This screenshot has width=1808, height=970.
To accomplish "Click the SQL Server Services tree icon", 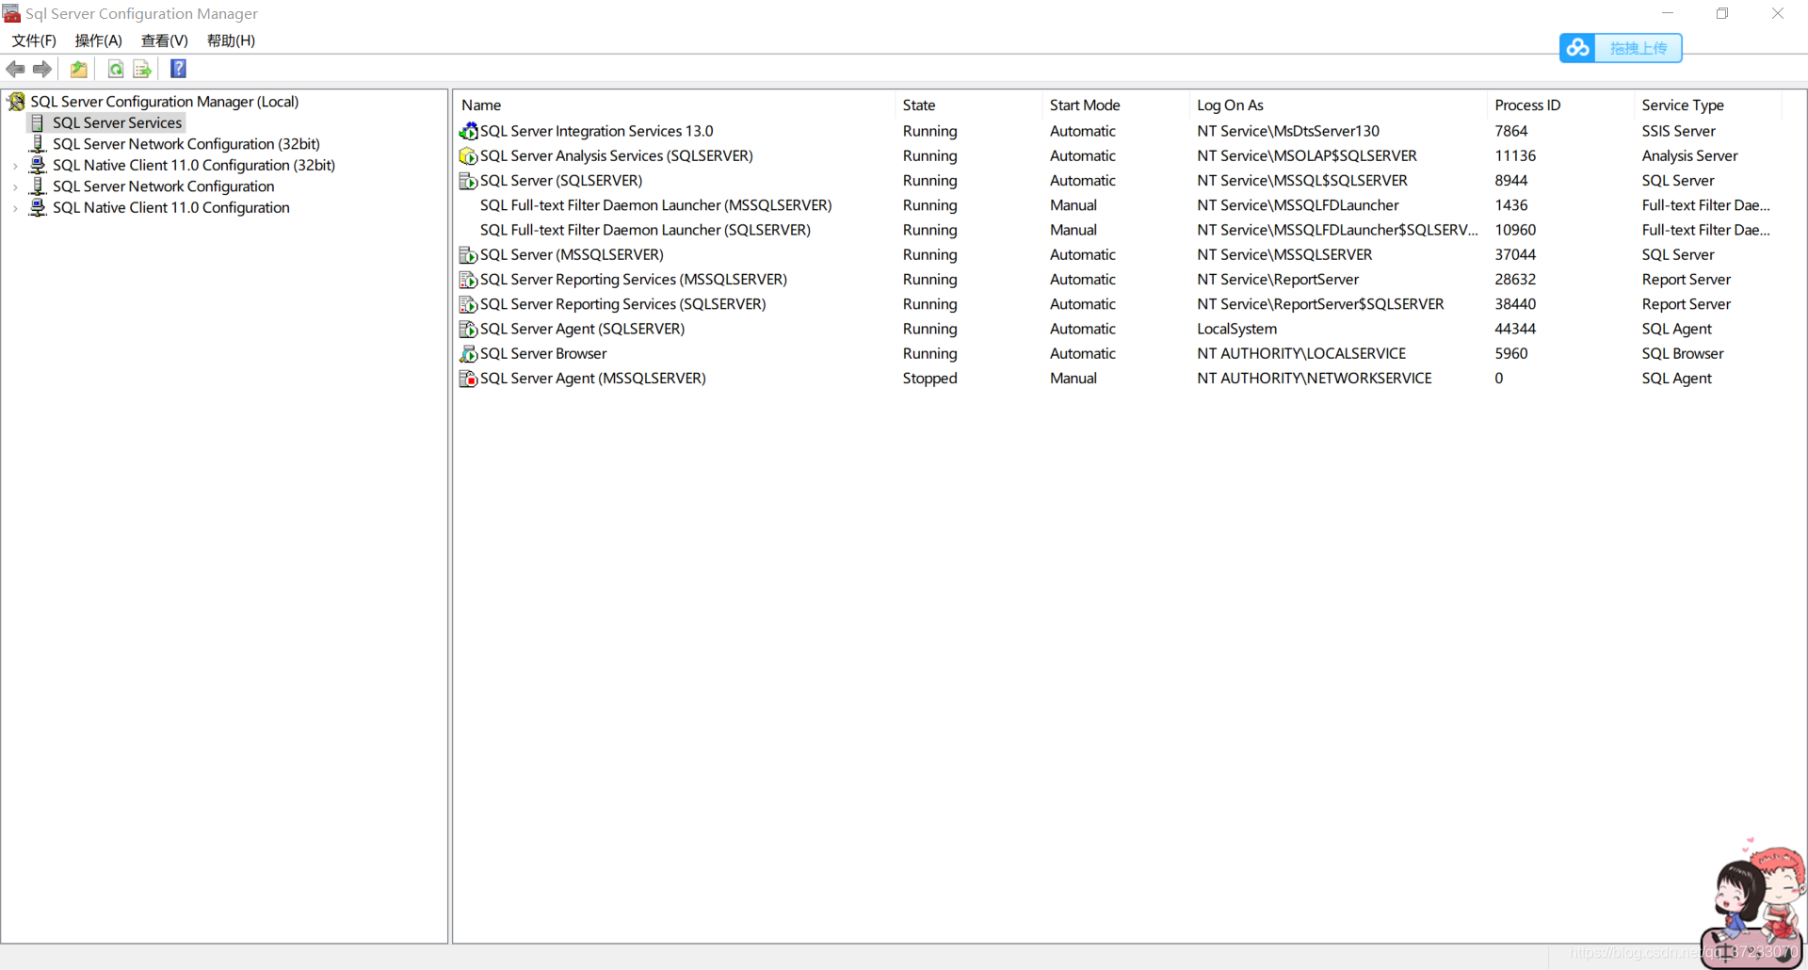I will pos(38,123).
